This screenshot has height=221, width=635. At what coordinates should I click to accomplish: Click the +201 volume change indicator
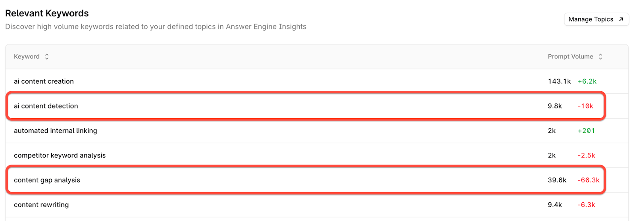pos(586,131)
